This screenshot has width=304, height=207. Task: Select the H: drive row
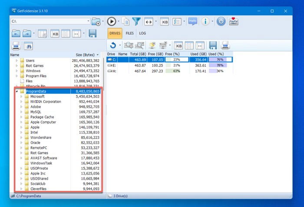[x=170, y=71]
